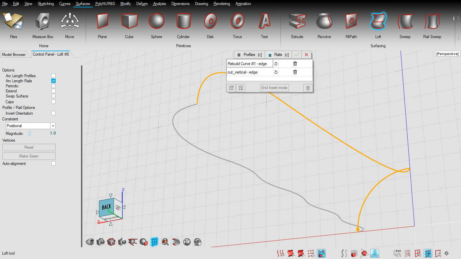Toggle the highlighted snap-to-grid-points icon

tap(428, 253)
